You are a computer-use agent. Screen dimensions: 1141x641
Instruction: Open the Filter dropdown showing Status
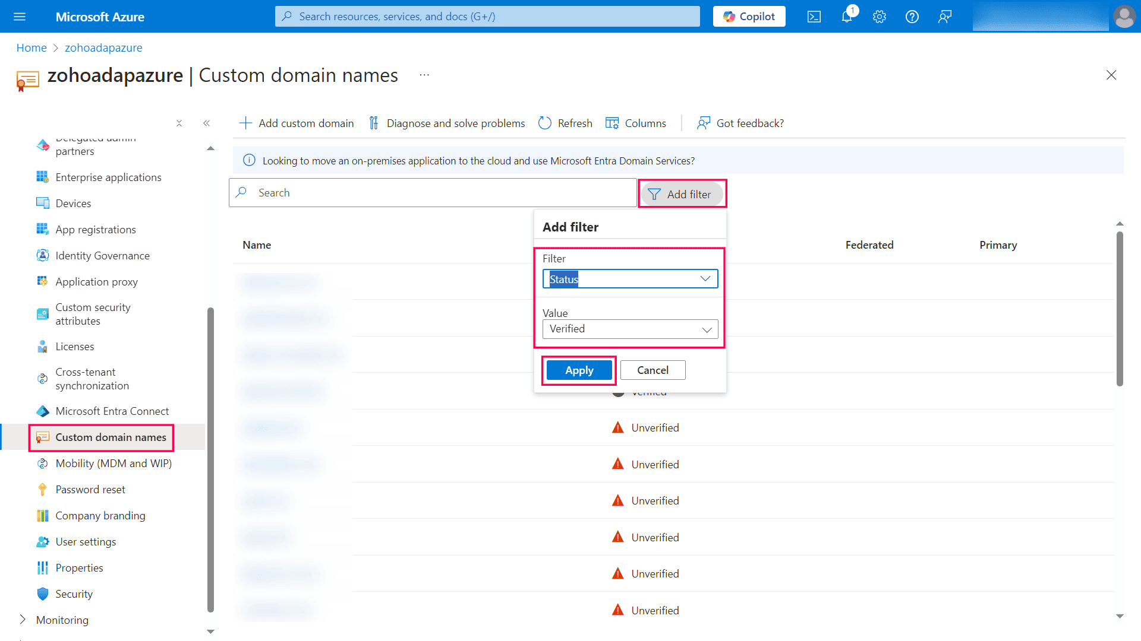click(630, 278)
